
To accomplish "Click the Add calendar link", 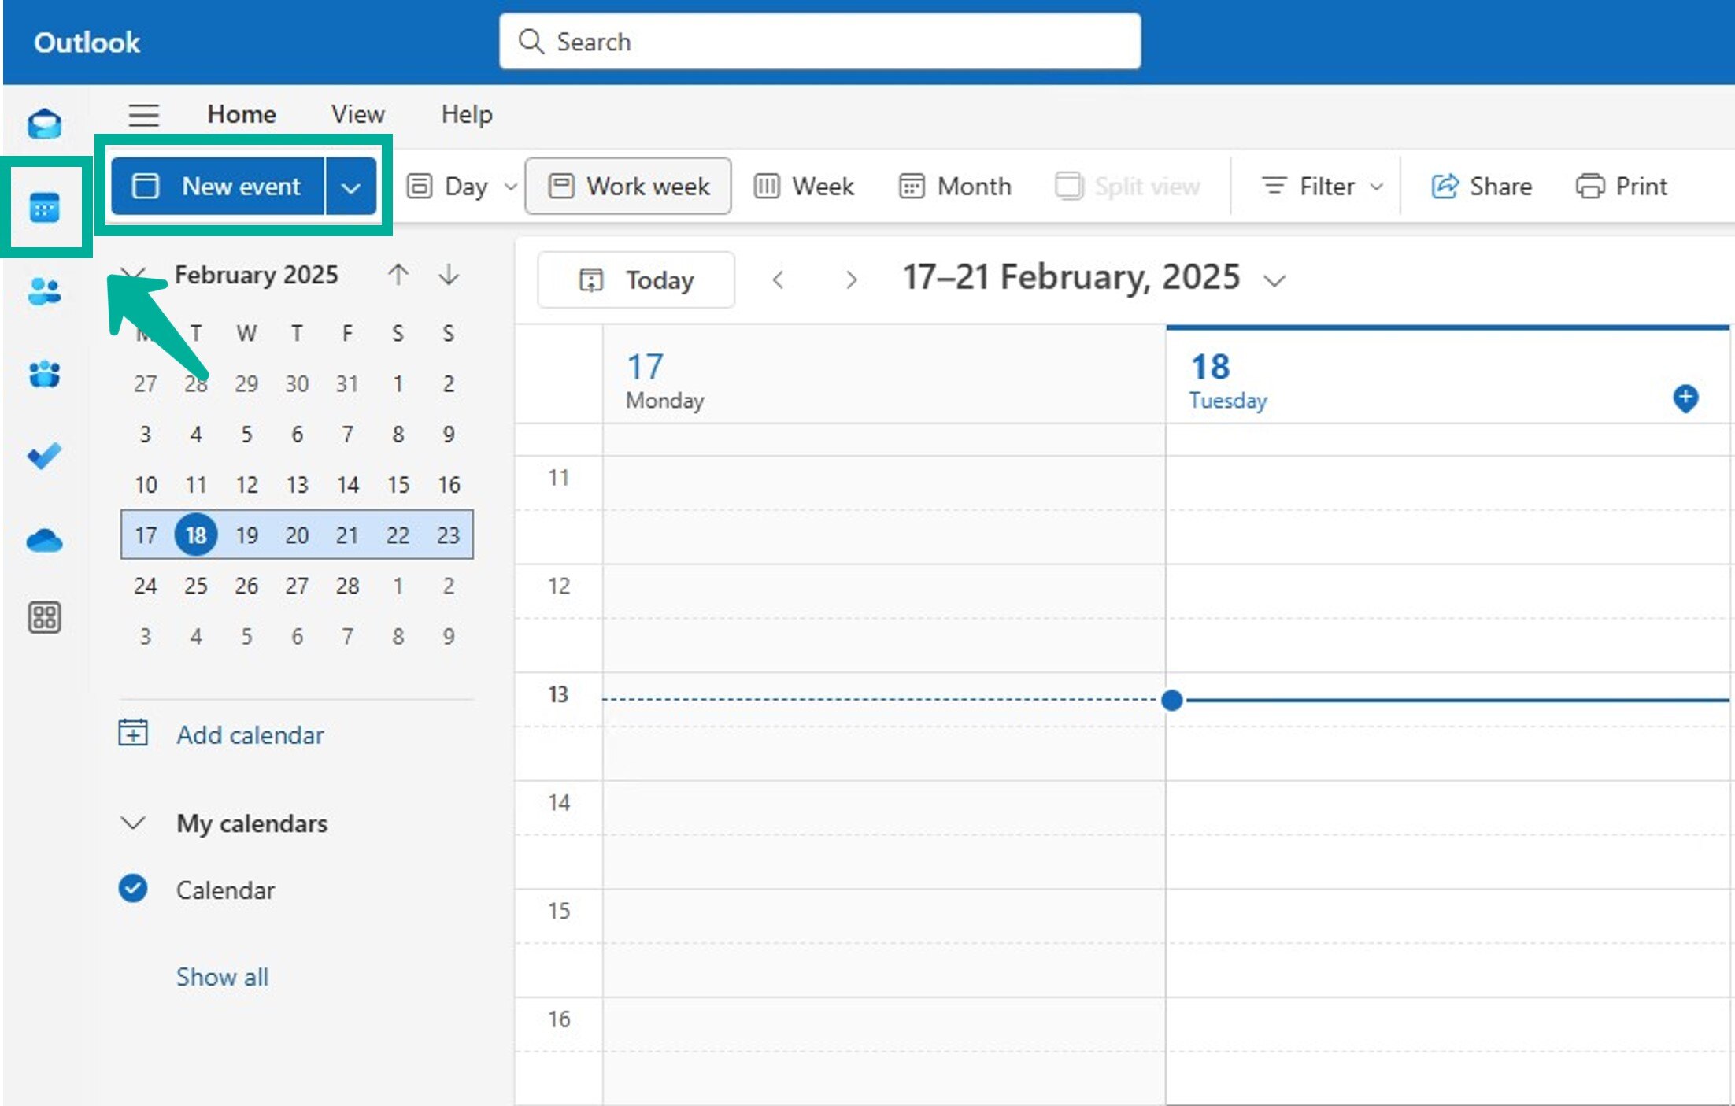I will point(250,734).
